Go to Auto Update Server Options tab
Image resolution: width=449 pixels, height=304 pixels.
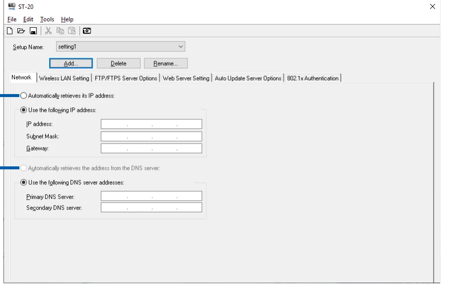click(x=248, y=78)
